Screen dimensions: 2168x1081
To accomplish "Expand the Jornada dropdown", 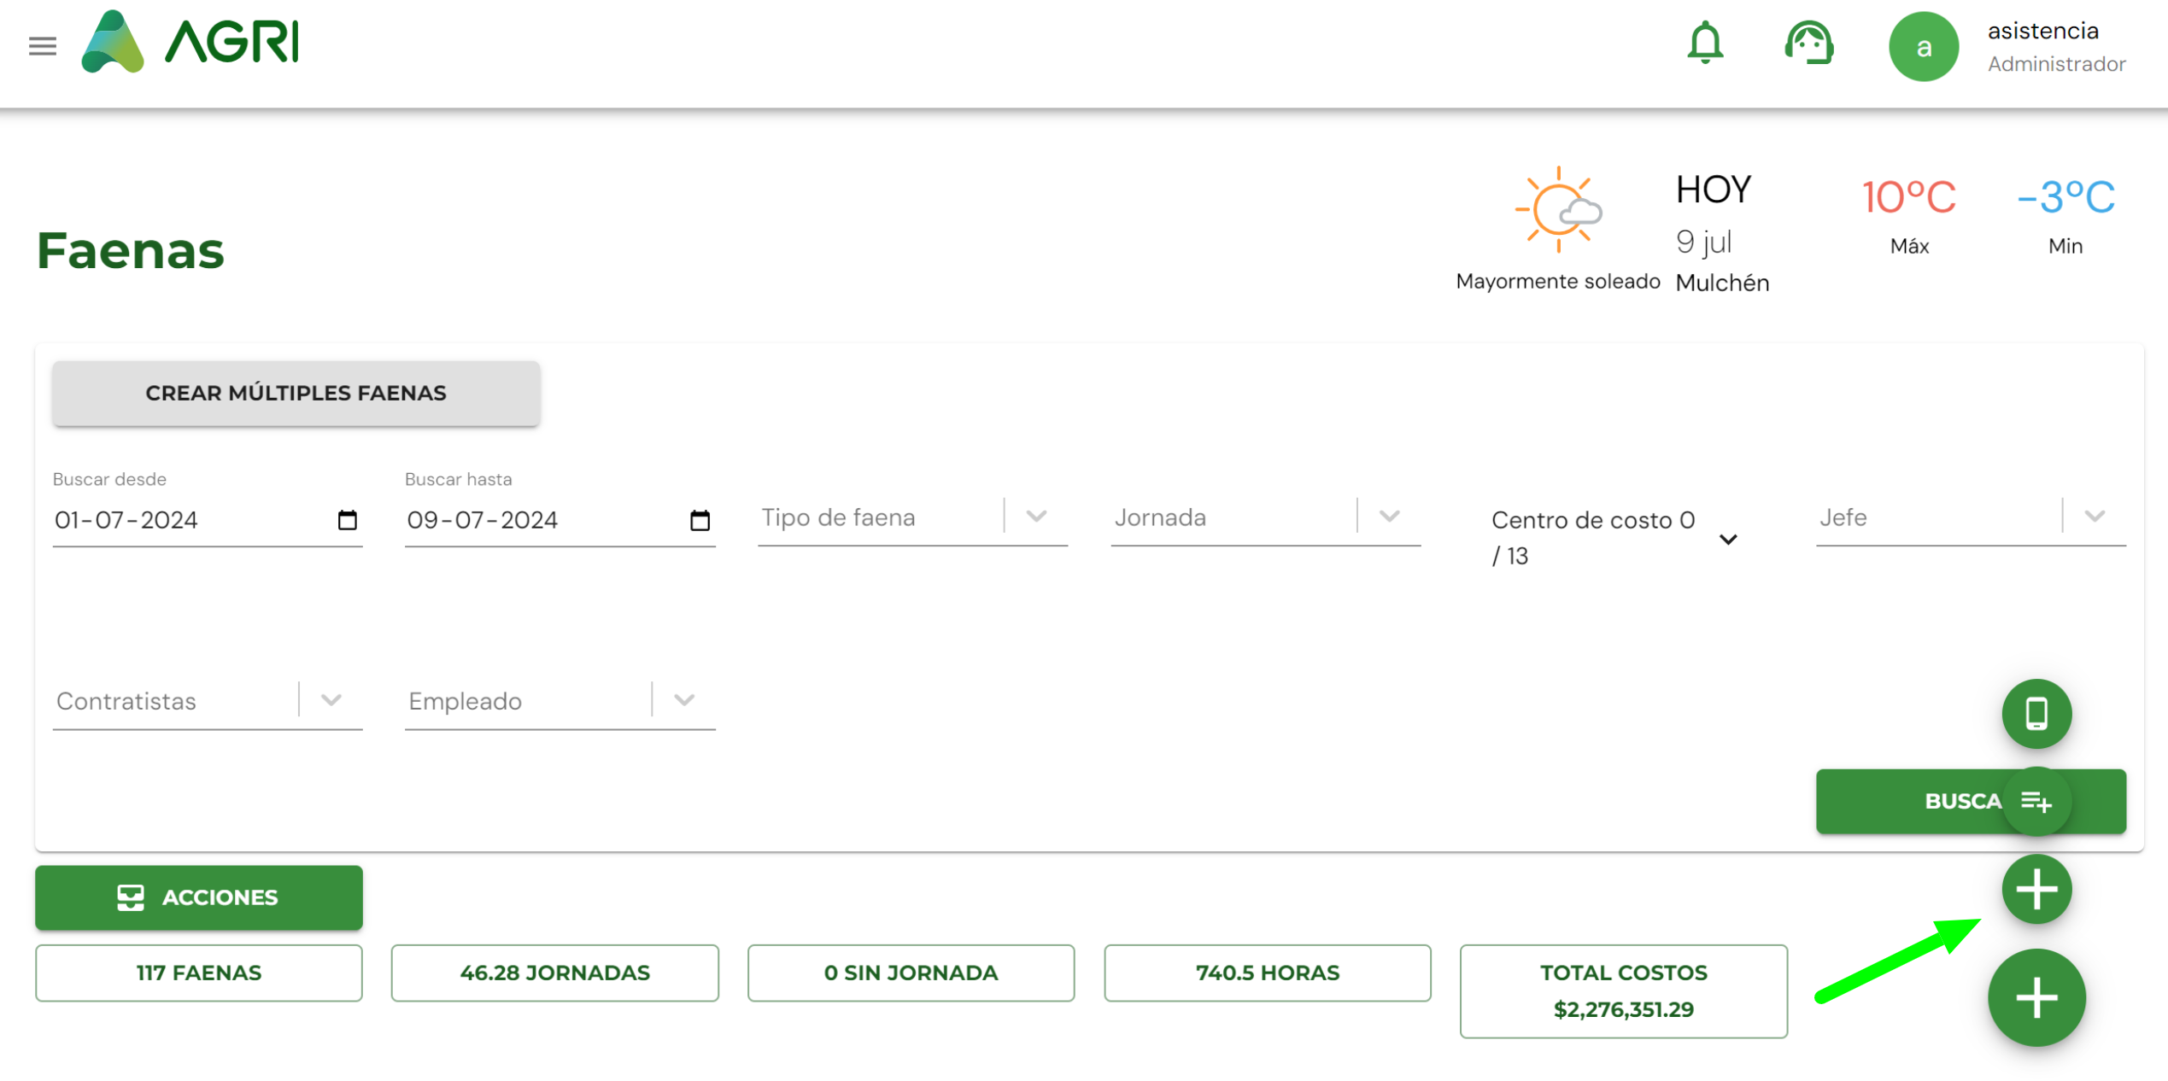I will coord(1390,517).
